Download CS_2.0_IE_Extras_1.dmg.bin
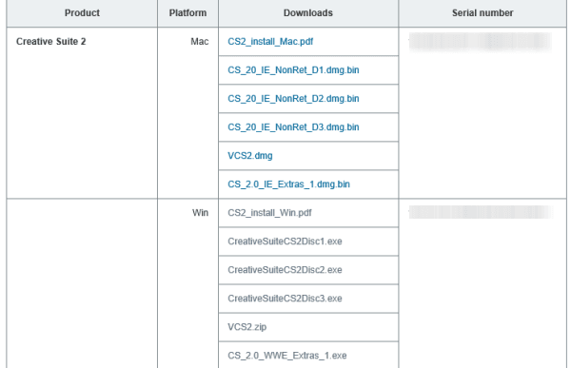The height and width of the screenshot is (368, 571). pos(288,184)
